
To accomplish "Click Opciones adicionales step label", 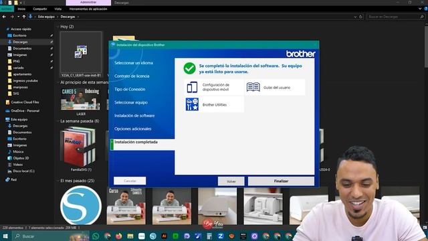I will 132,129.
